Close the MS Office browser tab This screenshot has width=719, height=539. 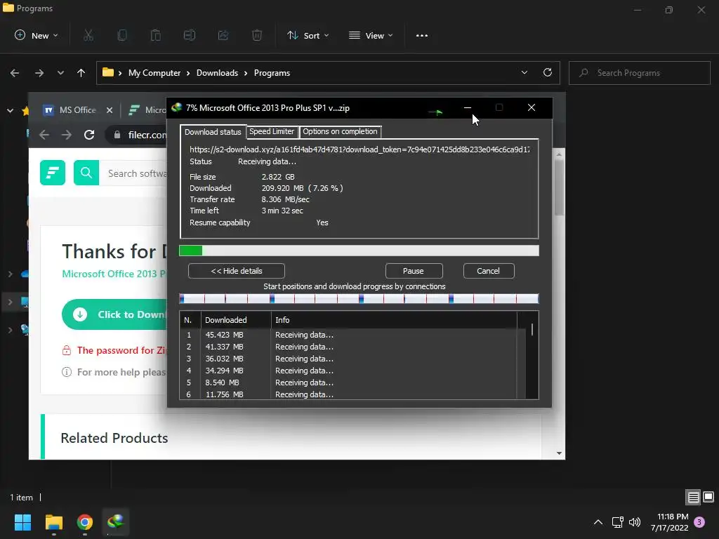pyautogui.click(x=109, y=110)
